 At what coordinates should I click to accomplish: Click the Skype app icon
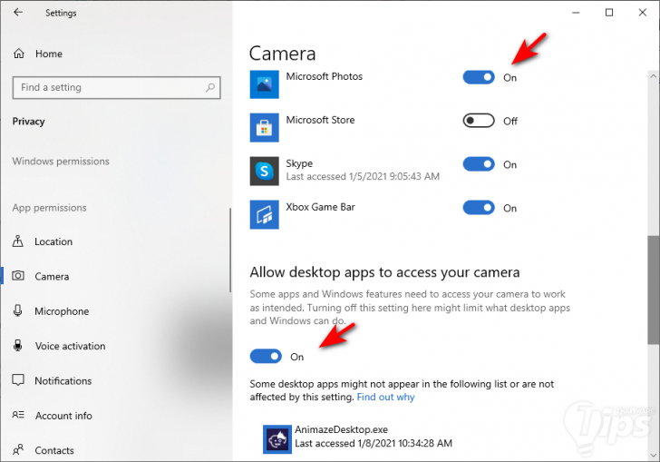(x=265, y=171)
